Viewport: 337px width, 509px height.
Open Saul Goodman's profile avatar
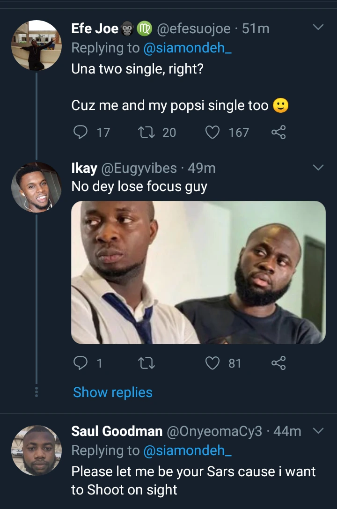tap(36, 450)
